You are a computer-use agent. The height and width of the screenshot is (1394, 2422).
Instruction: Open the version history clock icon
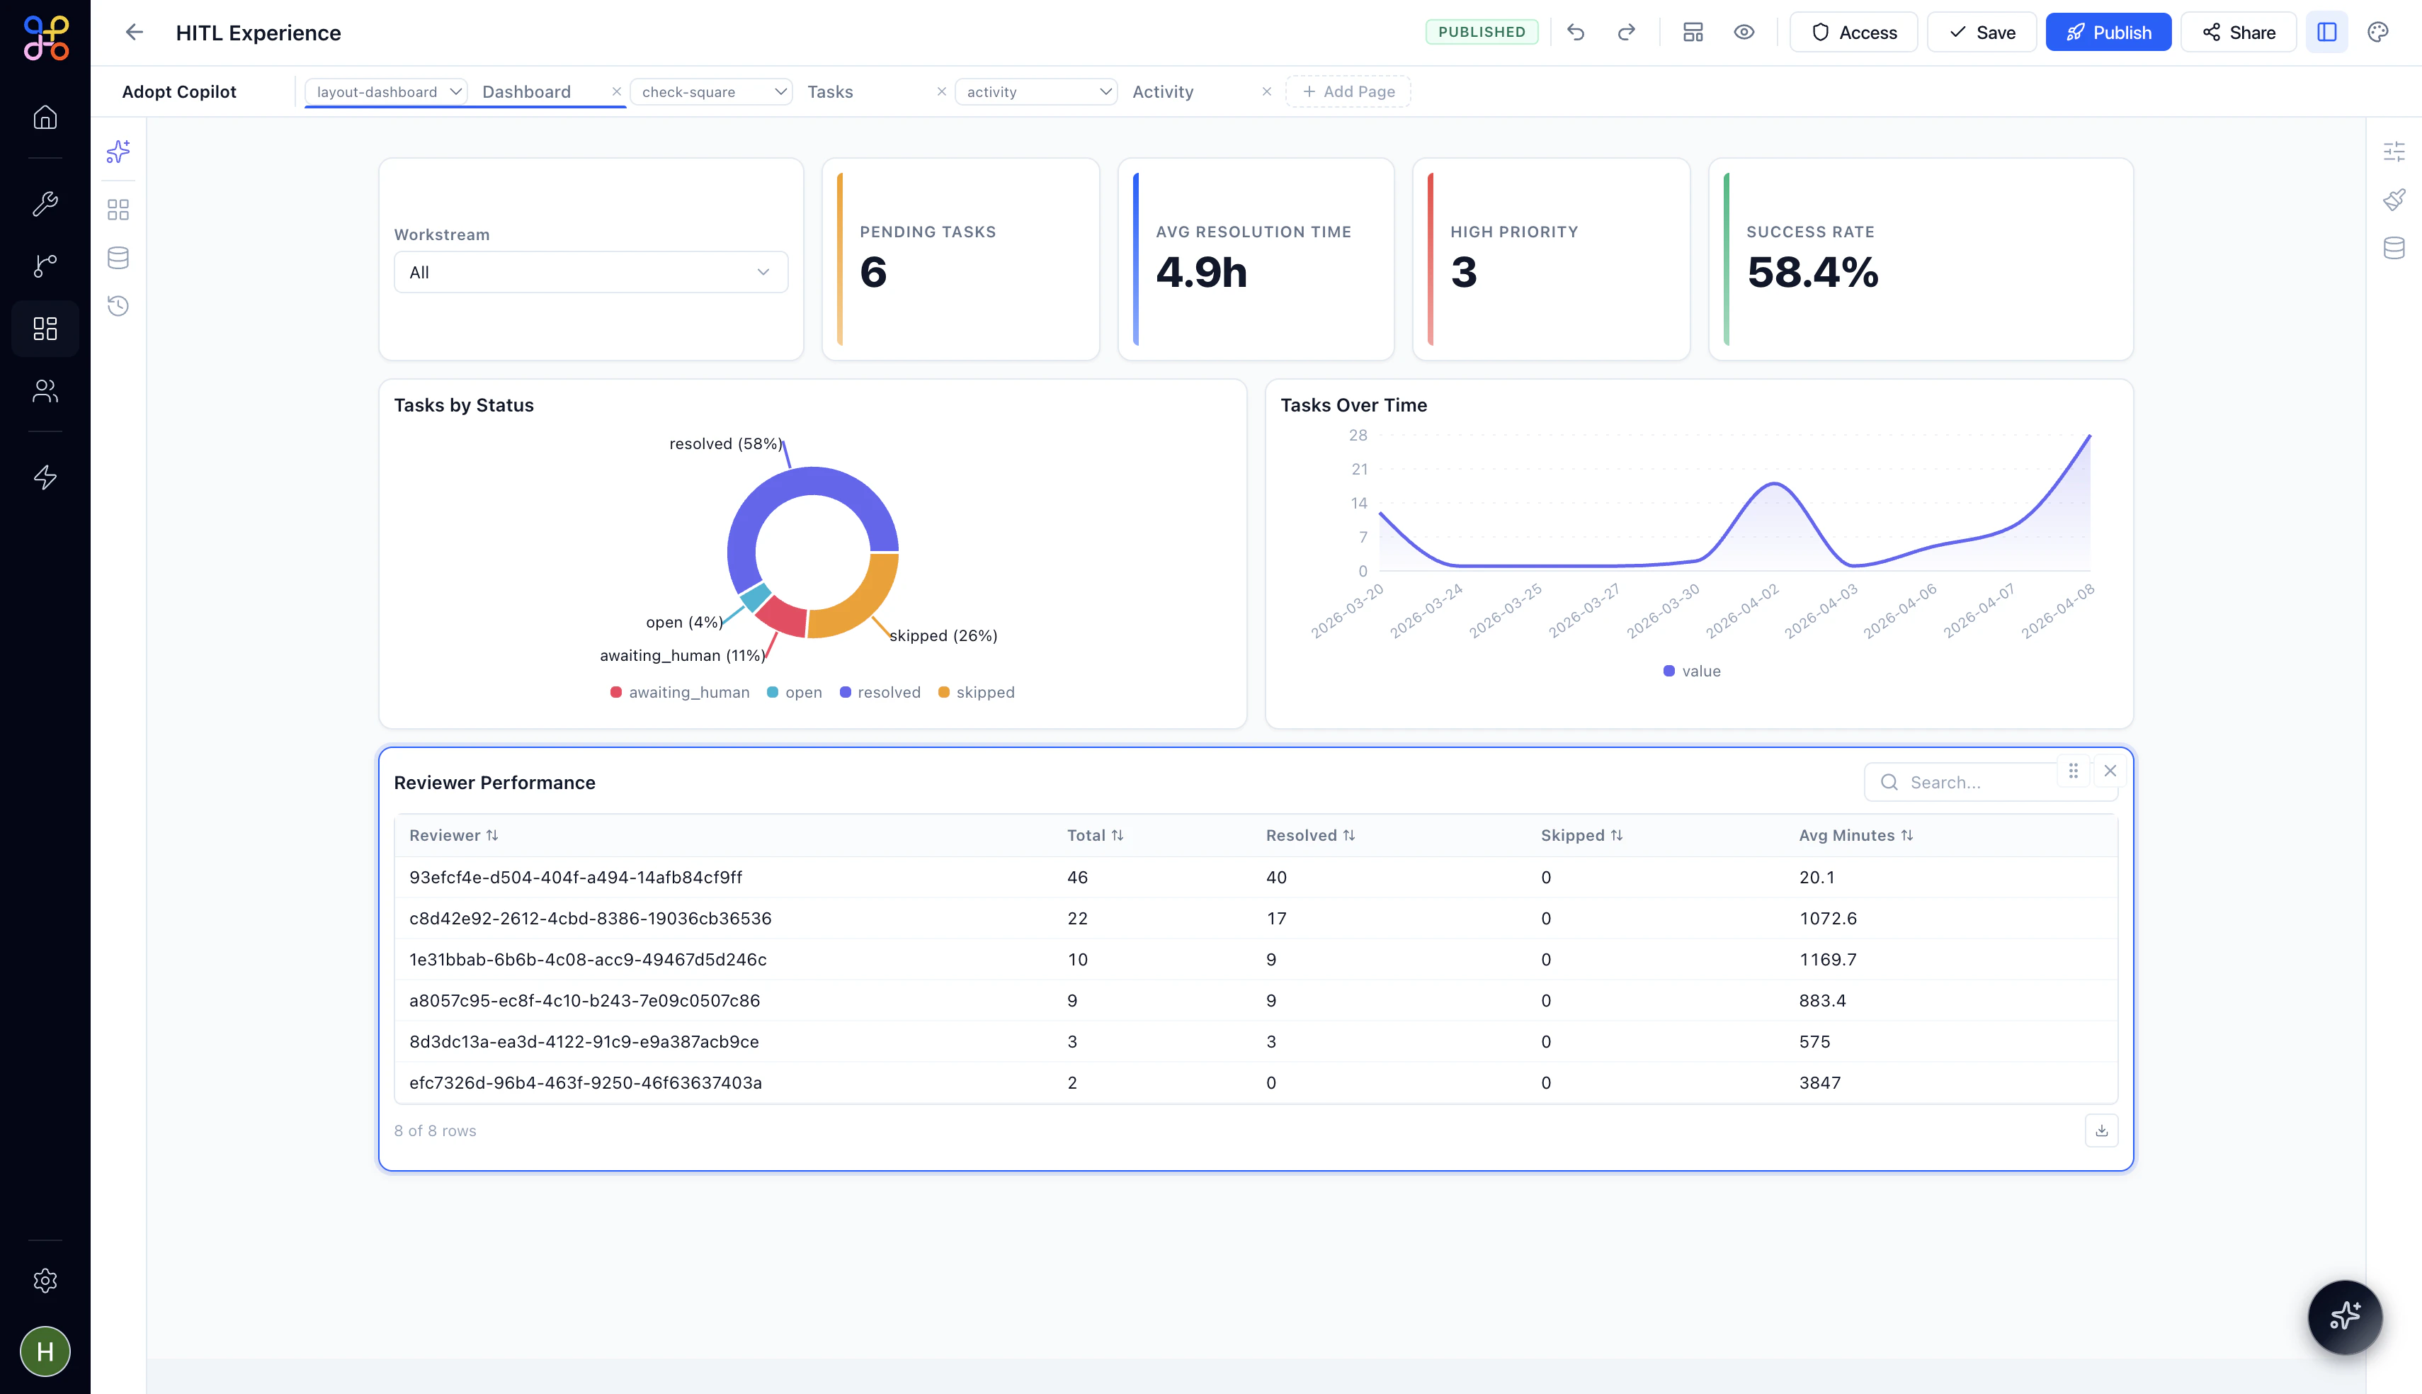[x=118, y=307]
